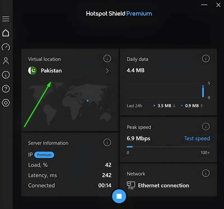The height and width of the screenshot is (209, 224).
Task: Go to Home via house icon
Action: (x=6, y=33)
